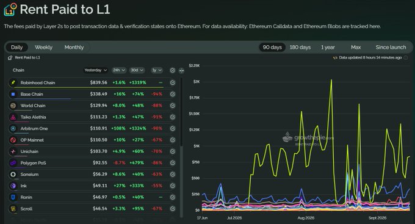Open the Yesterday column dropdown
Image resolution: width=415 pixels, height=224 pixels.
click(95, 70)
